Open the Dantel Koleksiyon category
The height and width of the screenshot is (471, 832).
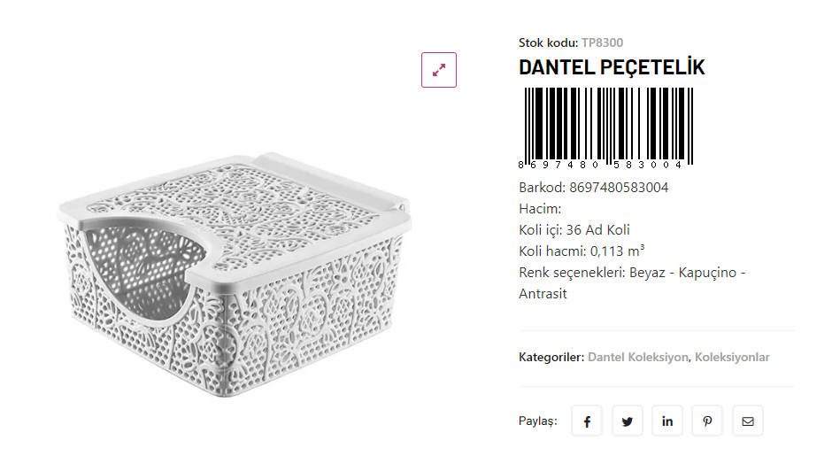click(x=637, y=358)
